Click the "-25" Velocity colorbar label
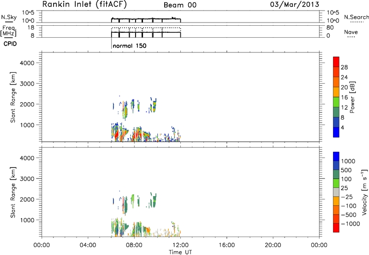Image resolution: width=369 pixels, height=255 pixels. point(346,197)
